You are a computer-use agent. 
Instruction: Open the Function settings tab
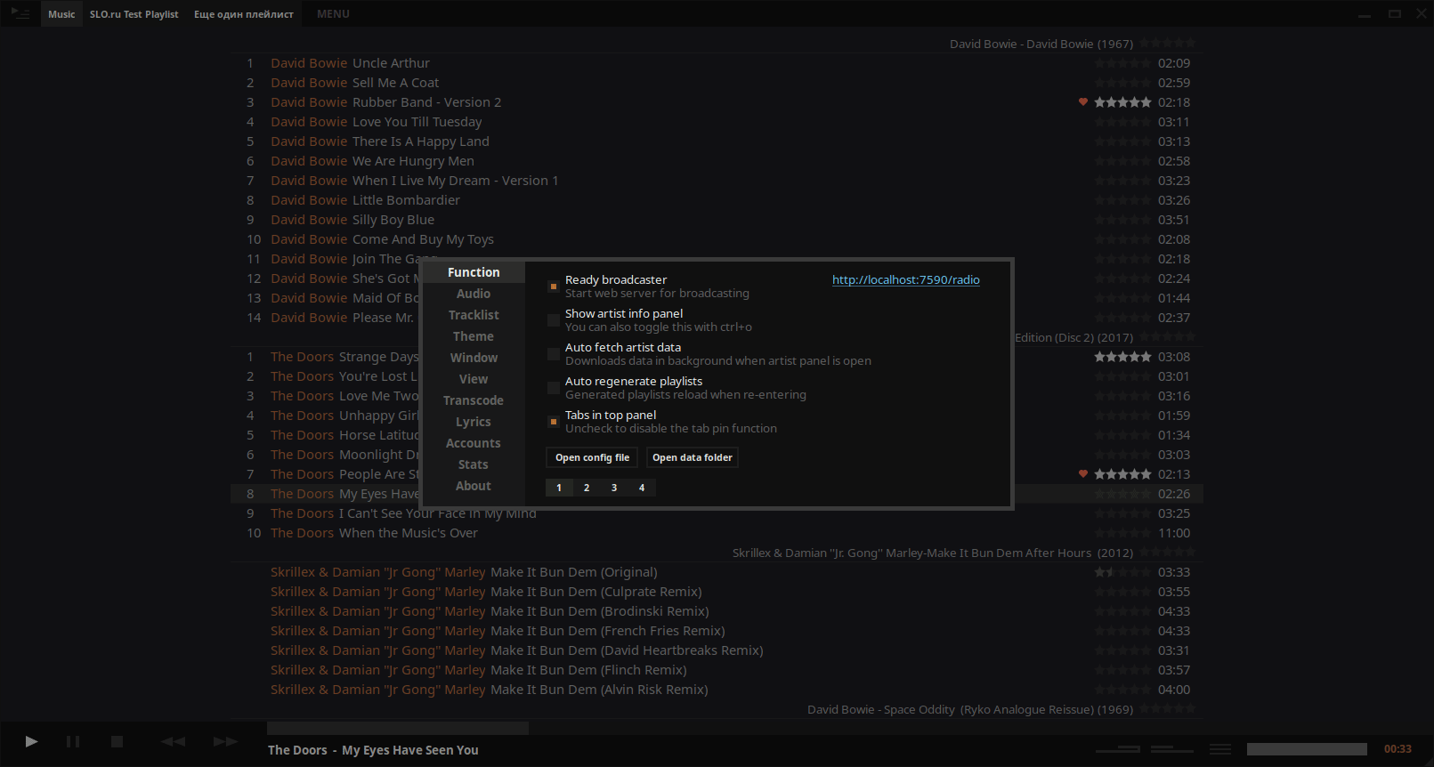point(474,272)
